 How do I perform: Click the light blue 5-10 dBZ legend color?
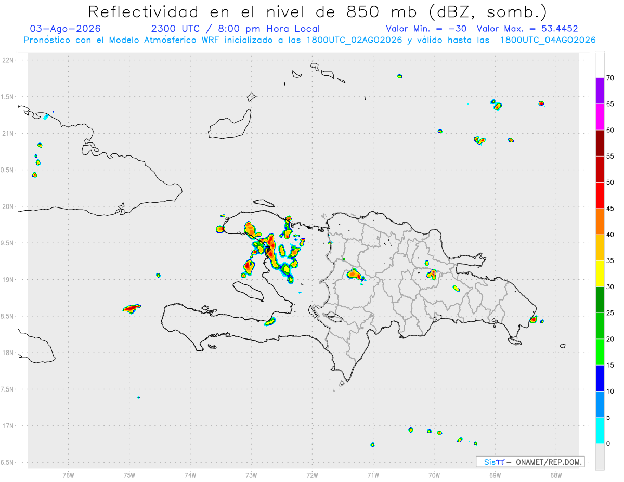coord(600,405)
